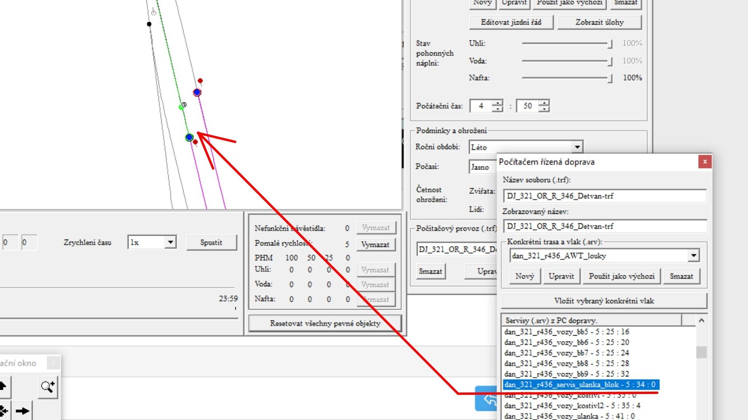Click the Zobrazovaný název text field

[604, 226]
